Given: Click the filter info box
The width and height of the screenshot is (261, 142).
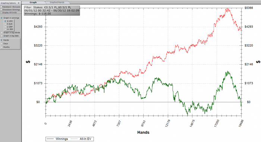Looking at the screenshot, I should click(52, 11).
